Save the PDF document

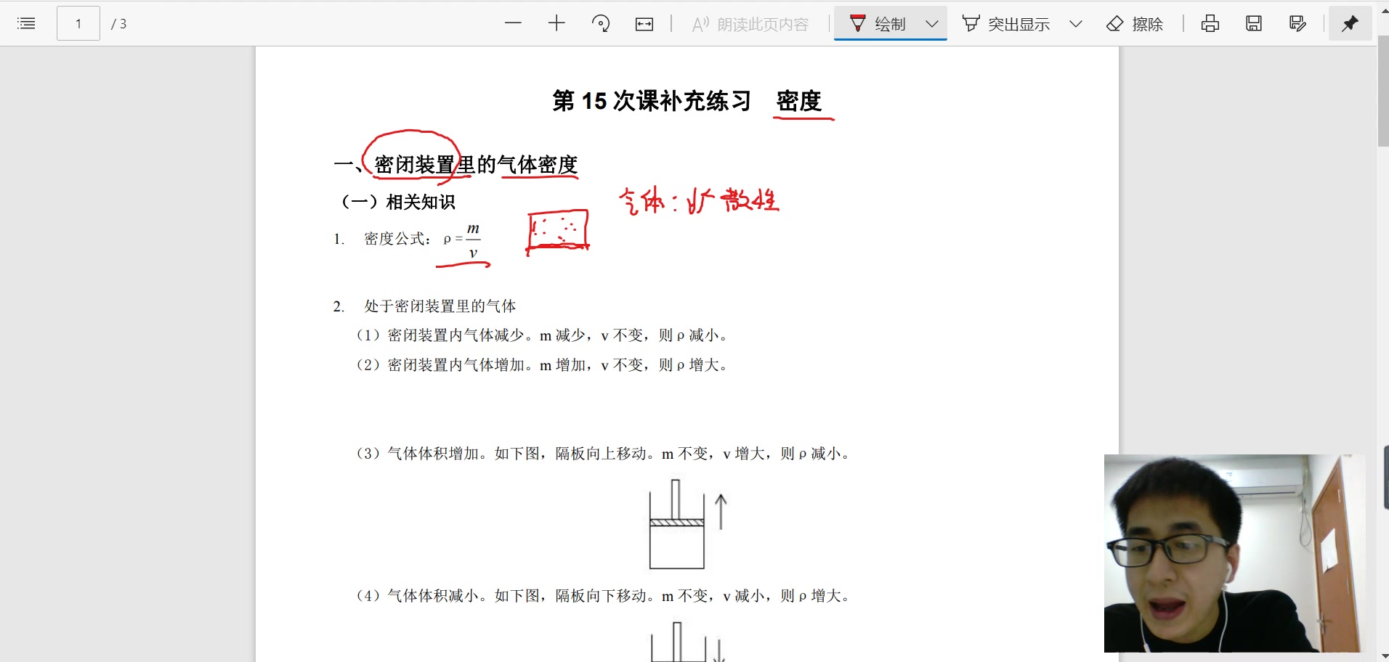click(x=1253, y=23)
